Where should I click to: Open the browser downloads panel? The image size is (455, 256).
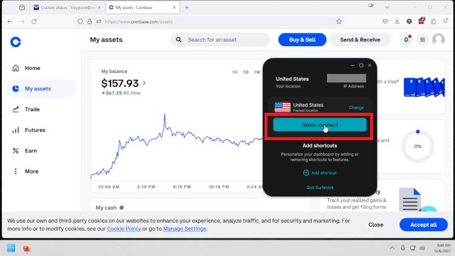[x=397, y=21]
